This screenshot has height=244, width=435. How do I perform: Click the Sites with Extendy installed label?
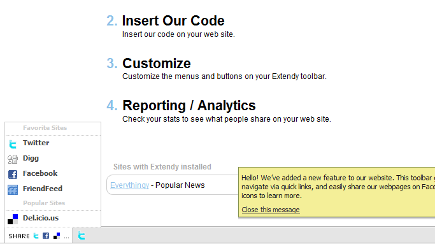click(x=162, y=167)
